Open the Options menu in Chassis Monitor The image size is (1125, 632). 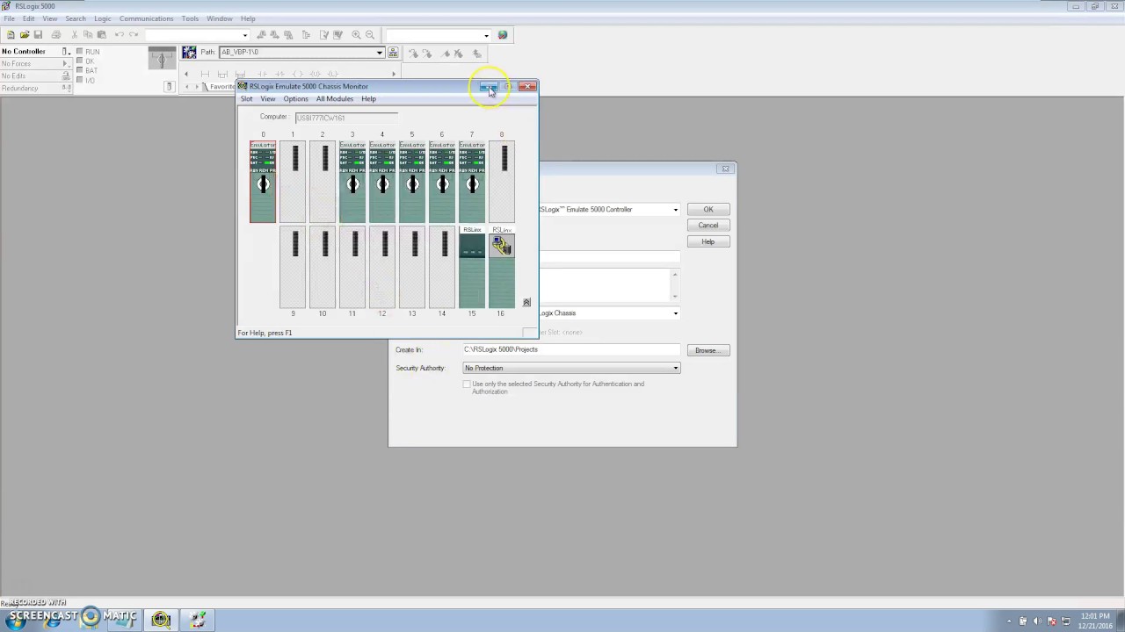(x=295, y=99)
